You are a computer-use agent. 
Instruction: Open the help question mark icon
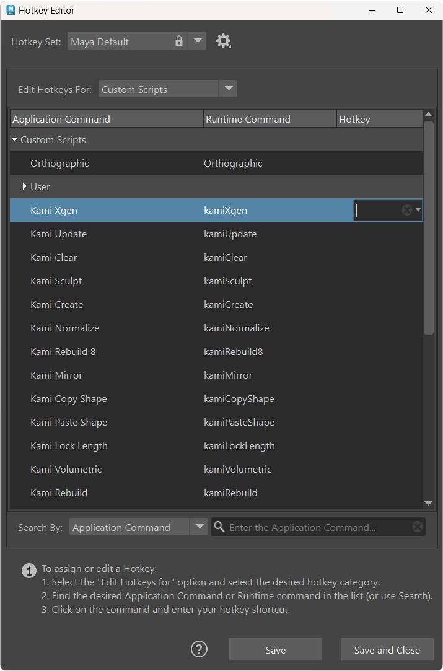199,649
